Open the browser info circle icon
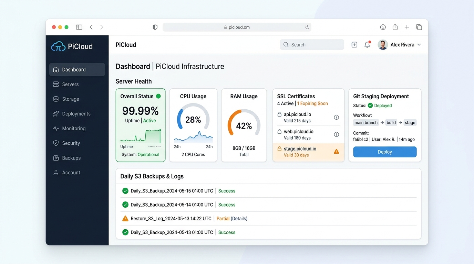The image size is (474, 264). click(x=383, y=27)
